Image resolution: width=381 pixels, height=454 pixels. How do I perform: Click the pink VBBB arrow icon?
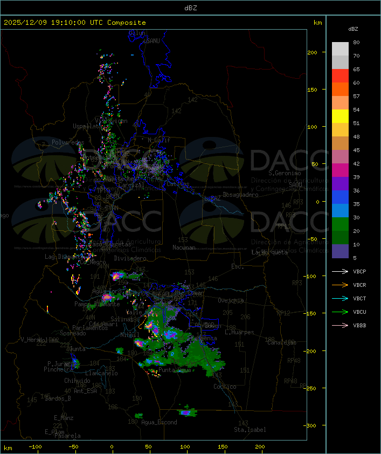click(340, 326)
